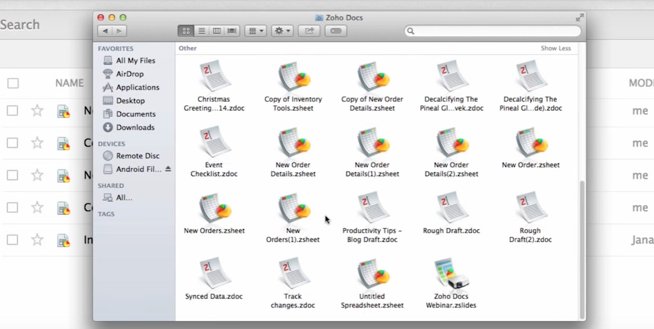Check the first file row checkbox
The width and height of the screenshot is (654, 329).
click(13, 111)
